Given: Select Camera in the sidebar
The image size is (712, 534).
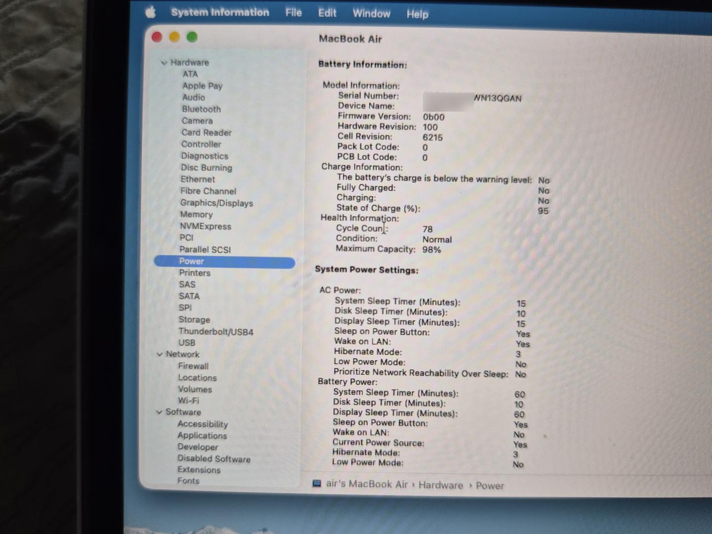Looking at the screenshot, I should 197,121.
